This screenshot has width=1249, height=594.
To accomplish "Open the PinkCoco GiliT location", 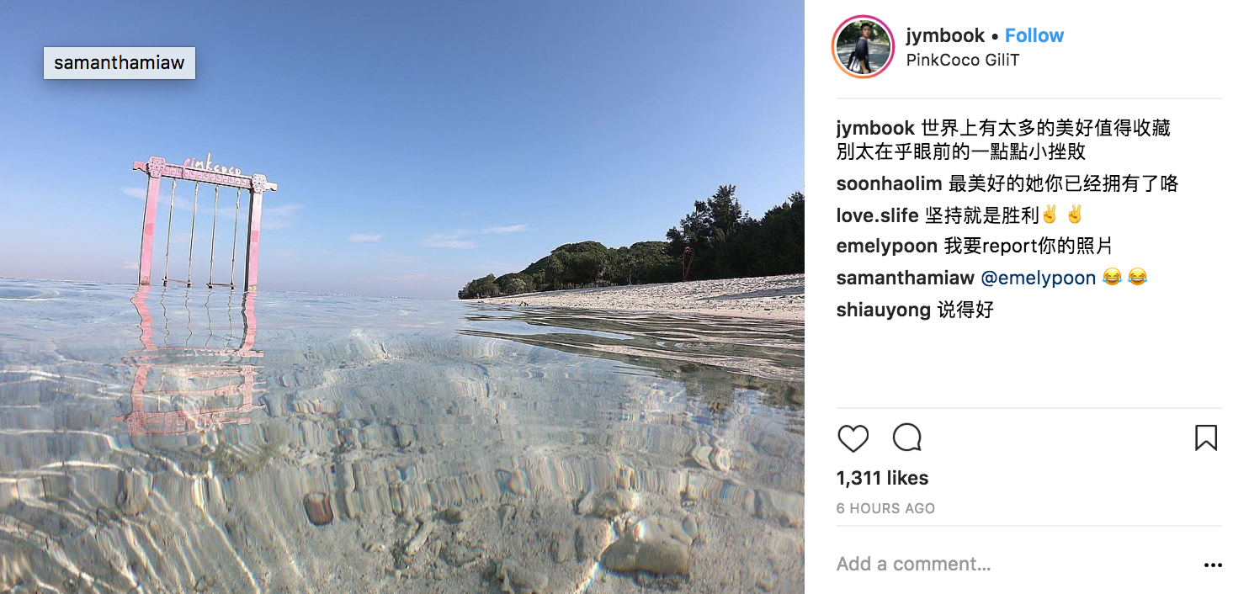I will pos(962,60).
